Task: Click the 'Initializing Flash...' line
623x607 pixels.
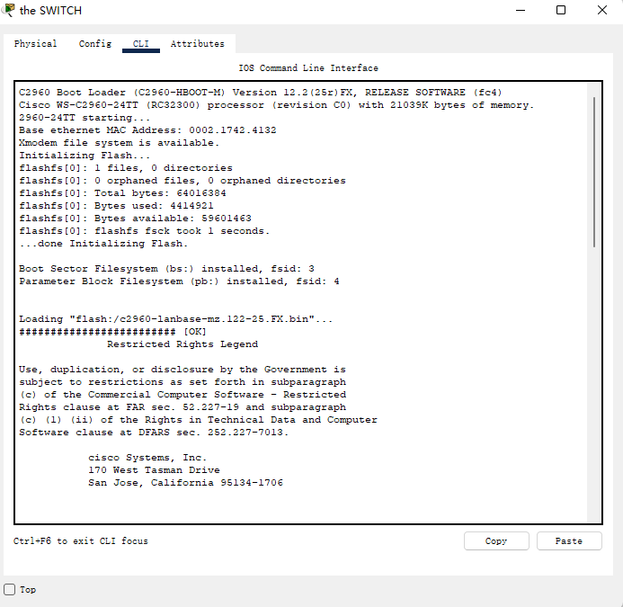Action: pos(85,156)
